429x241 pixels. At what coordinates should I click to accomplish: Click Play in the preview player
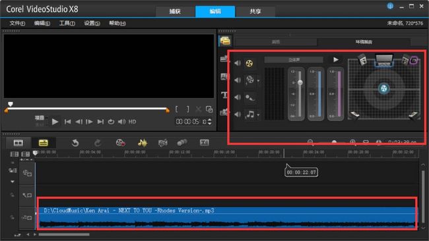55,122
